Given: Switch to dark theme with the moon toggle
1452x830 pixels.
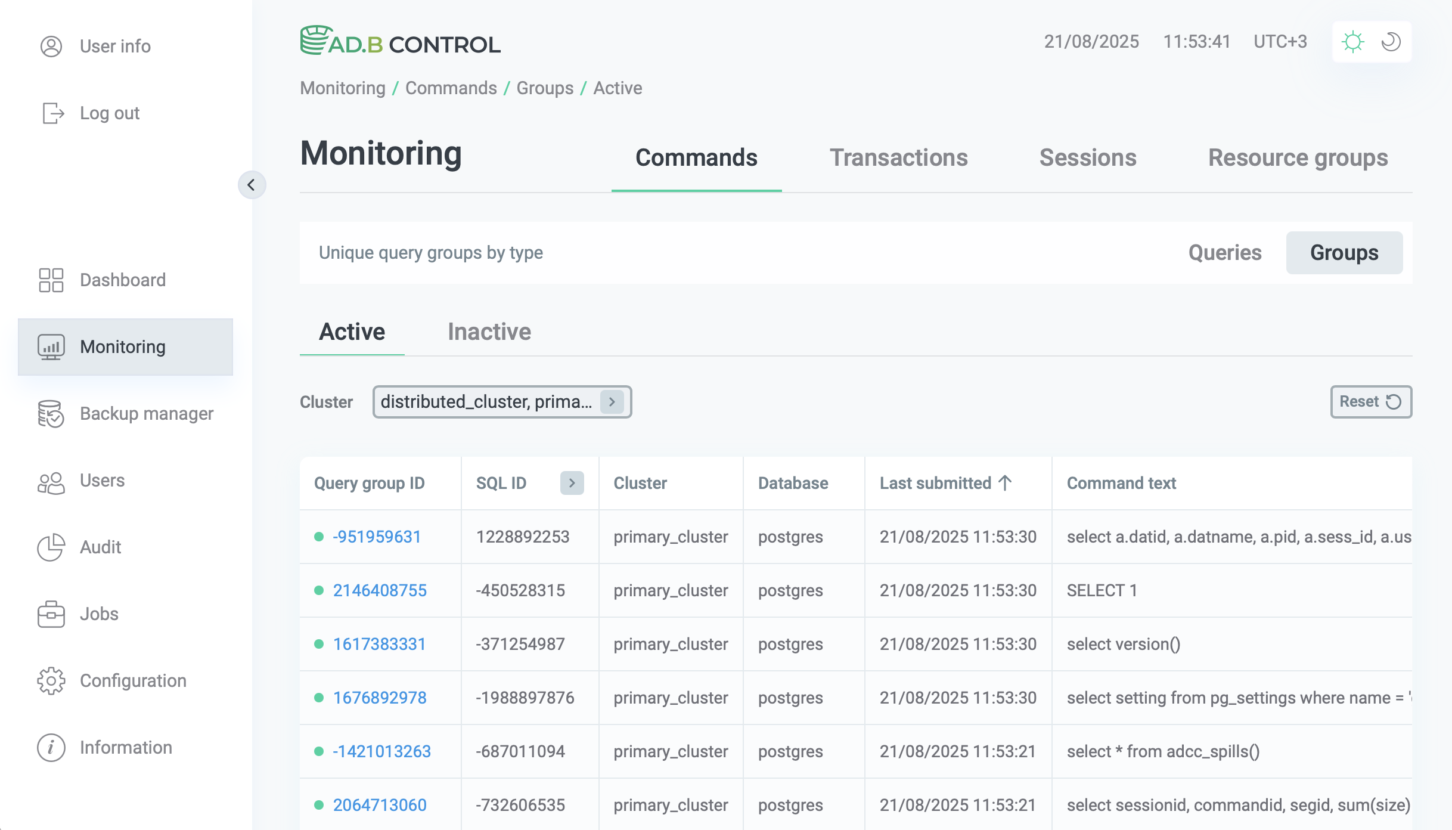Looking at the screenshot, I should tap(1391, 41).
